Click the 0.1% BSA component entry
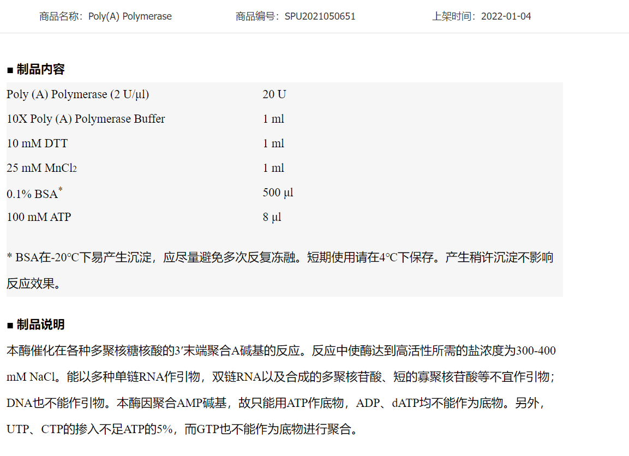Viewport: 629px width, 456px height. coord(34,193)
